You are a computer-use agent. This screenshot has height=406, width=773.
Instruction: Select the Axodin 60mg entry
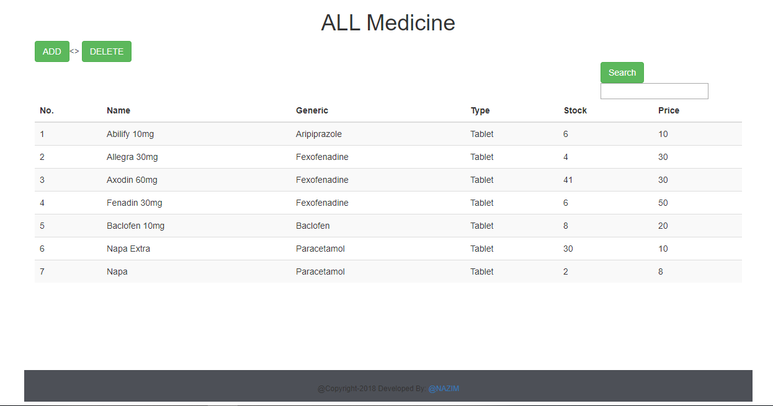[132, 180]
